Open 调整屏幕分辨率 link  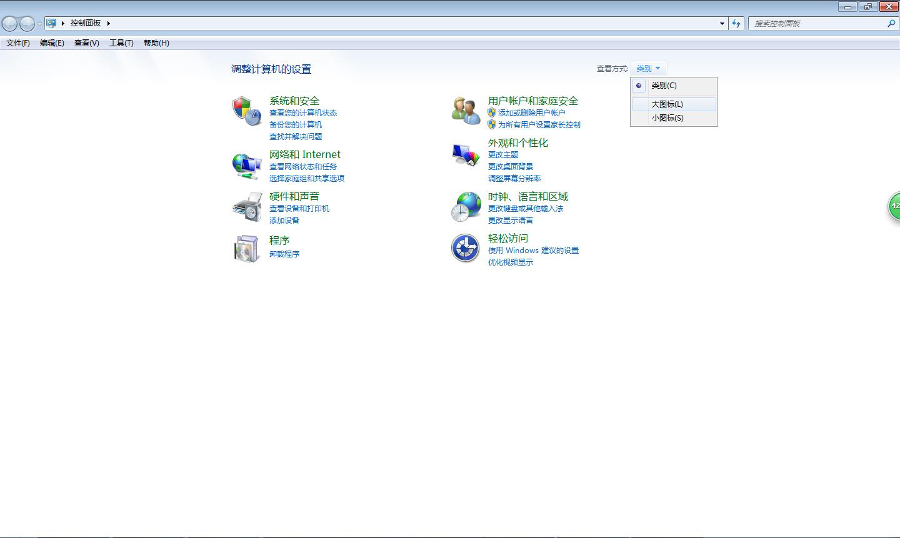click(514, 179)
